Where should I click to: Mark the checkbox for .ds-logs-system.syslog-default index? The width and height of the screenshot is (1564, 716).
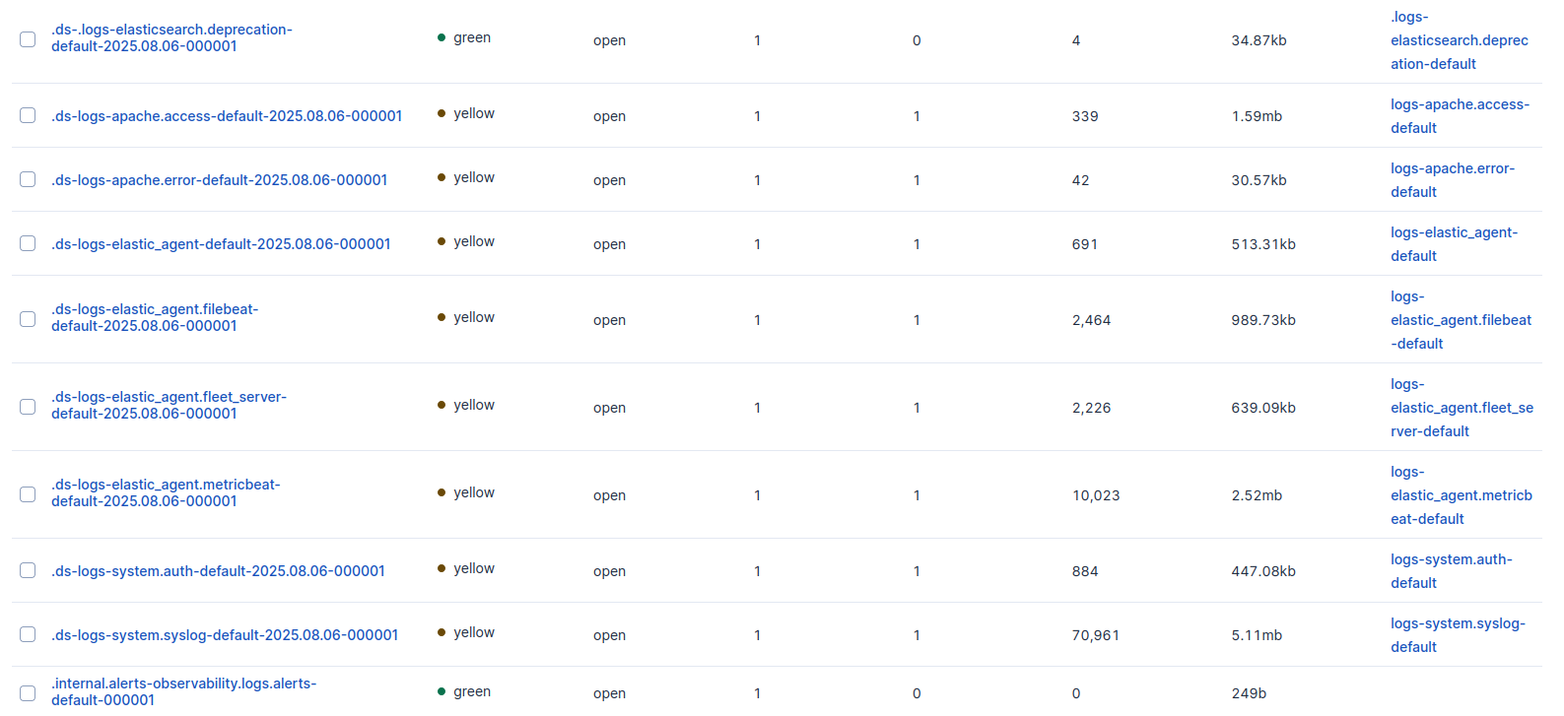click(28, 634)
